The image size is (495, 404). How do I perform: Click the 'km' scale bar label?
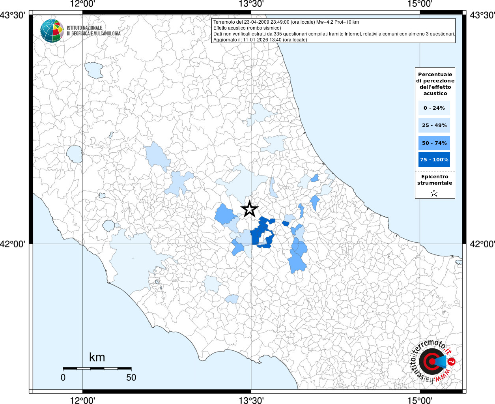tap(97, 357)
